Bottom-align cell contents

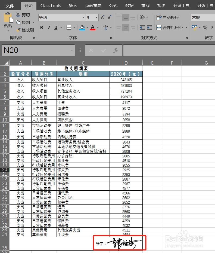[133, 17]
